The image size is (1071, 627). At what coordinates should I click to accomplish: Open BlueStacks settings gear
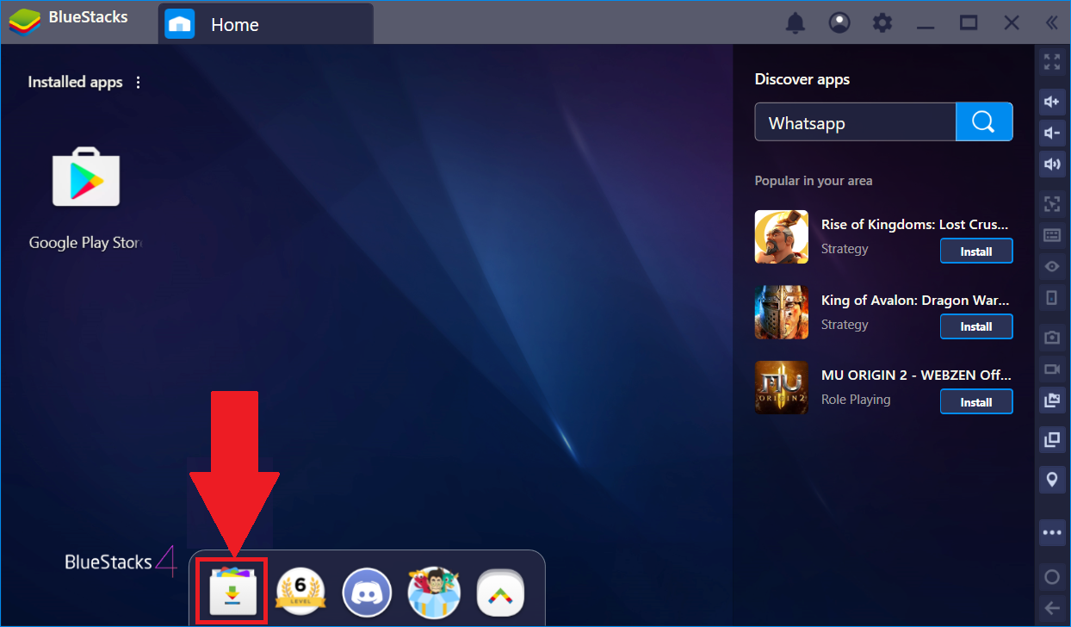pos(882,23)
